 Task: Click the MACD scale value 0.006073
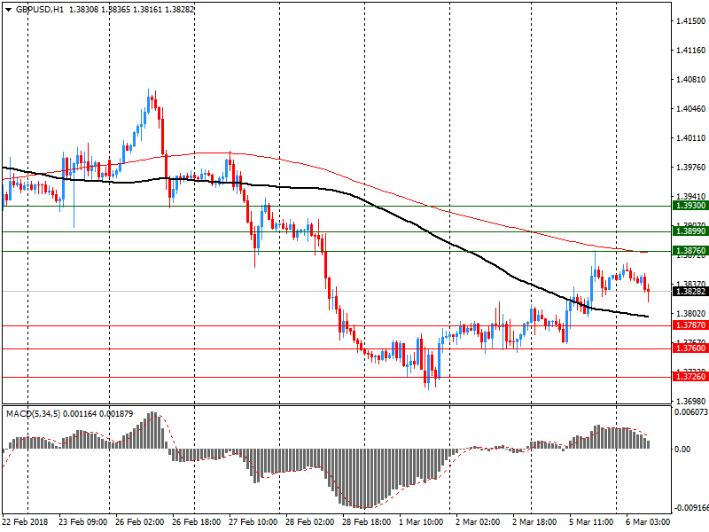[691, 412]
